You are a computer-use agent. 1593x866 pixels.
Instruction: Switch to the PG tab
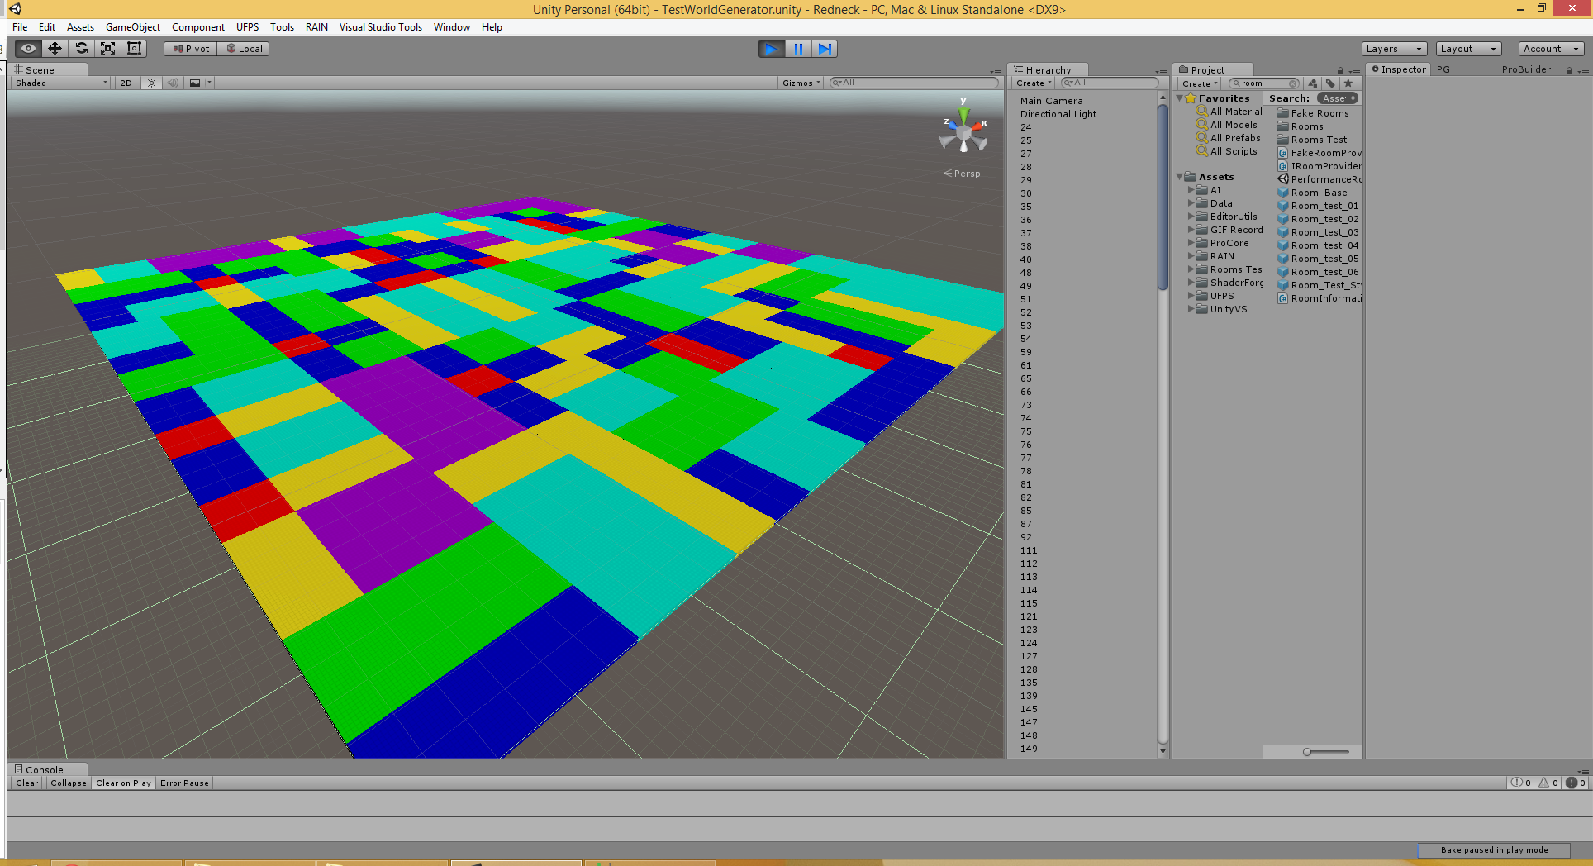click(x=1443, y=69)
